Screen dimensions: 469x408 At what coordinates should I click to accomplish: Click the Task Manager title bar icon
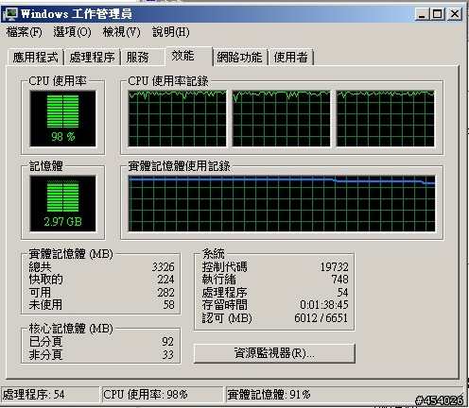pyautogui.click(x=10, y=14)
